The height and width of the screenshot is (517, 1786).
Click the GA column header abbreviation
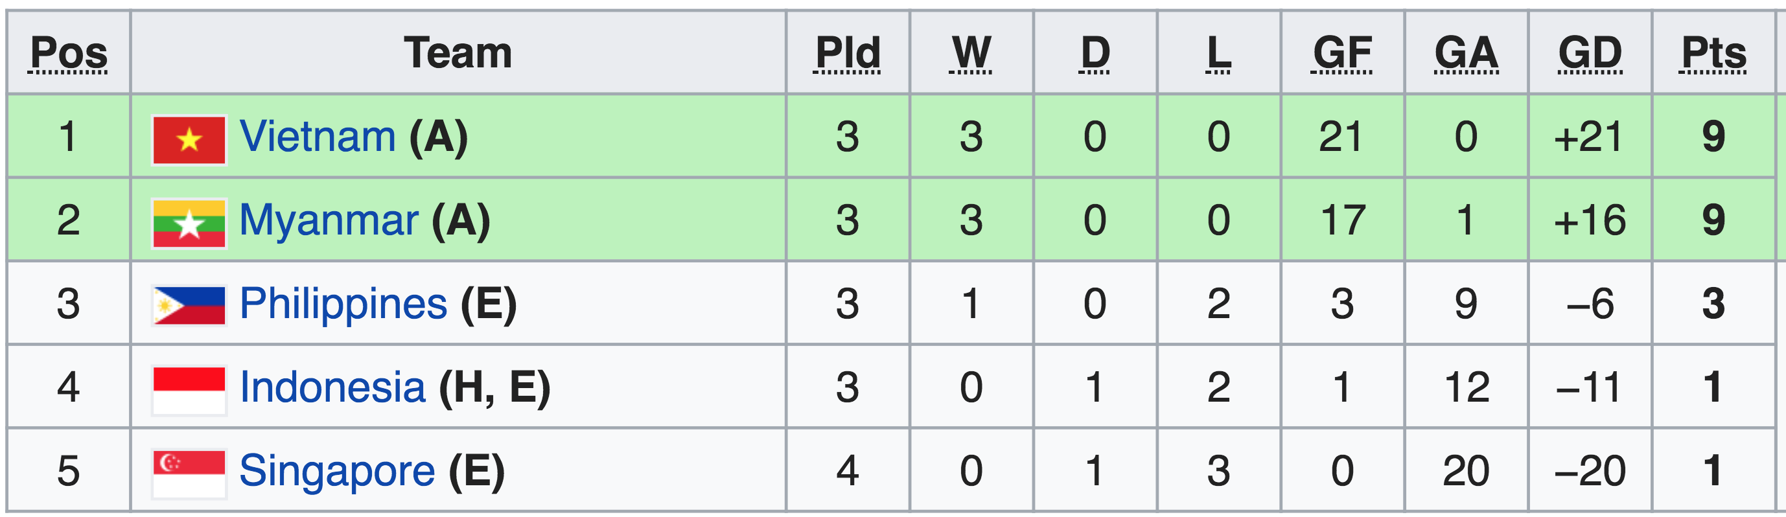tap(1466, 53)
